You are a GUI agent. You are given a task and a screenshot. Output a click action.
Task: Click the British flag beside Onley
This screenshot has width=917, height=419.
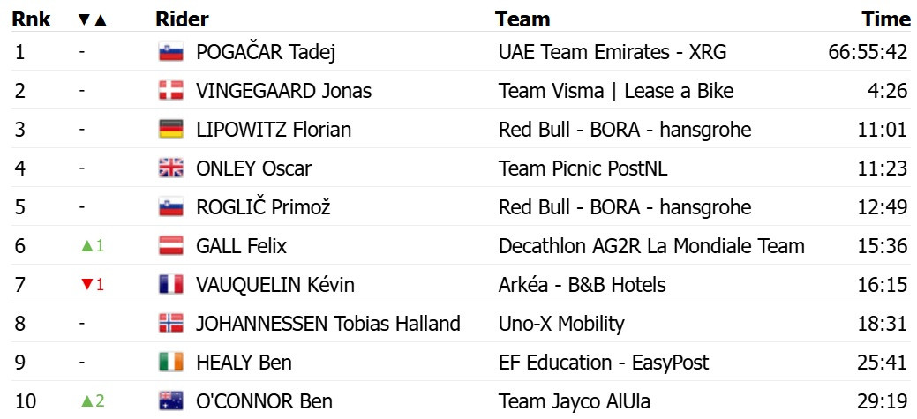[x=170, y=168]
